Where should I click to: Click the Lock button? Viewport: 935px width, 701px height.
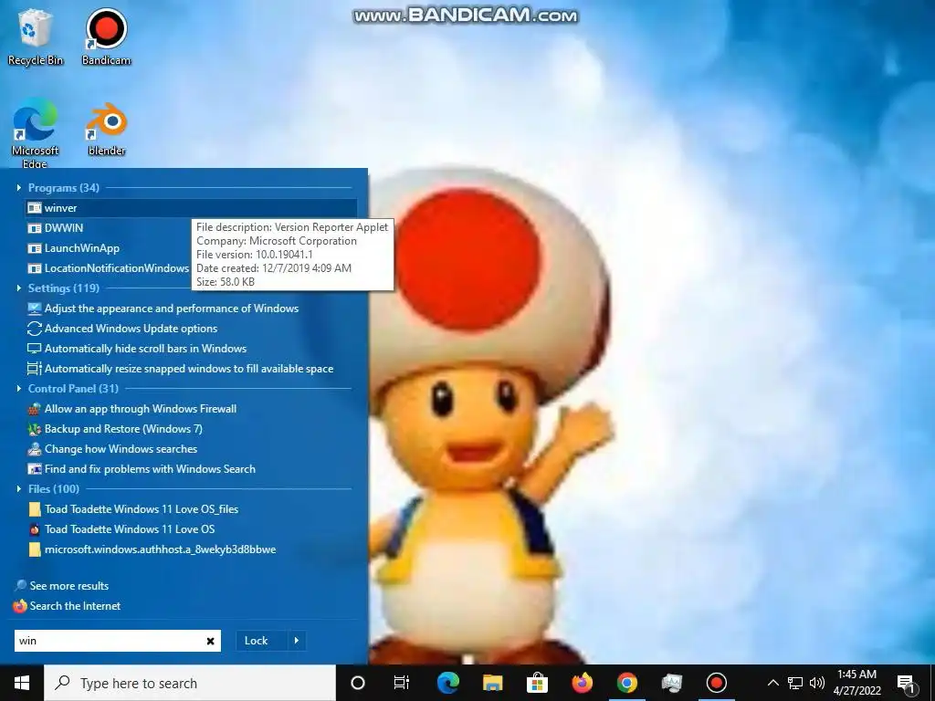coord(256,641)
